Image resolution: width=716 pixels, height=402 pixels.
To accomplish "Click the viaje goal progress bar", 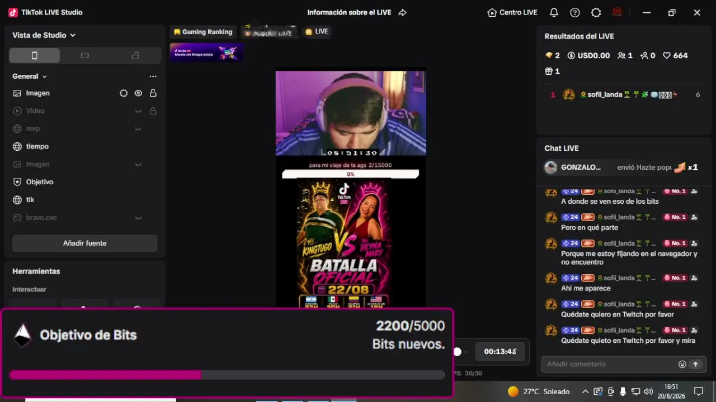I will pos(350,174).
